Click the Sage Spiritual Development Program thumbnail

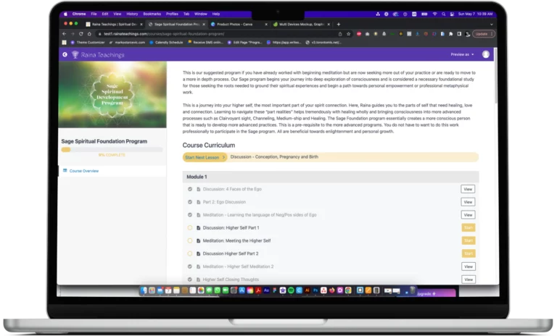pyautogui.click(x=112, y=95)
